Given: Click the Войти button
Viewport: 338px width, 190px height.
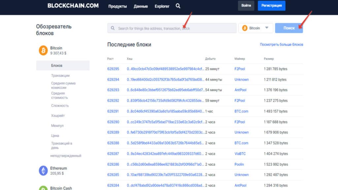Looking at the screenshot, I should [246, 6].
